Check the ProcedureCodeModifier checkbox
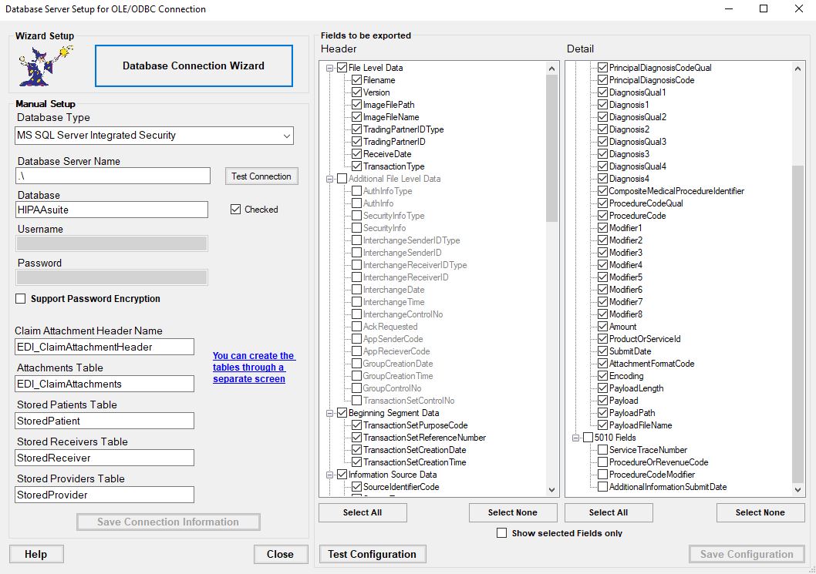This screenshot has width=816, height=574. click(x=602, y=475)
